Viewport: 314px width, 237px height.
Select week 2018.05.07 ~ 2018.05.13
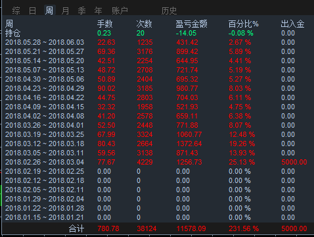point(45,70)
